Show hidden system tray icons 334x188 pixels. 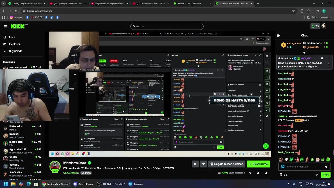[288, 184]
